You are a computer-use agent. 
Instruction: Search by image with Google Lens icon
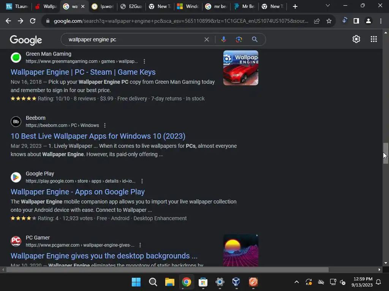tap(239, 39)
